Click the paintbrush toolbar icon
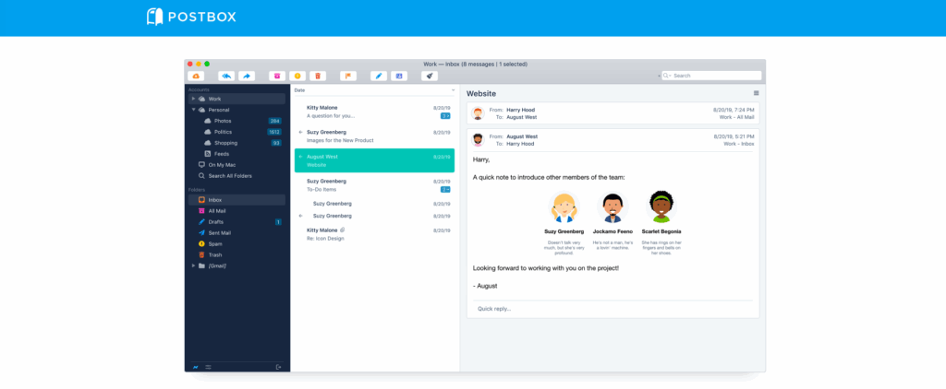This screenshot has height=389, width=946. (x=429, y=76)
